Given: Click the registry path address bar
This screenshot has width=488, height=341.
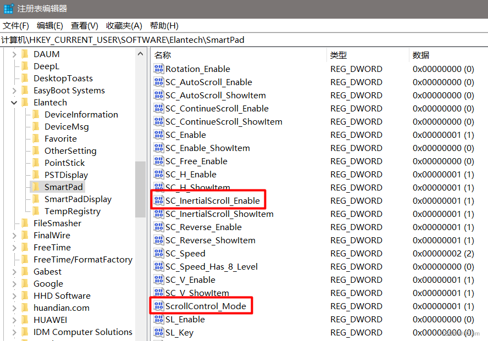Looking at the screenshot, I should 244,40.
